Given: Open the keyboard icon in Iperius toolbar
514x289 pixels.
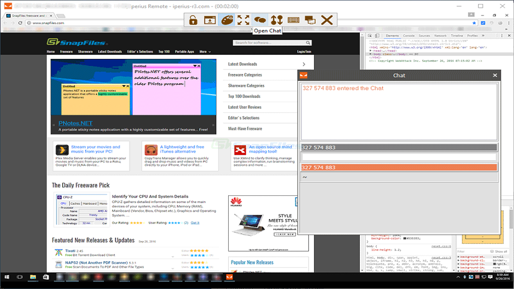Looking at the screenshot, I should tap(293, 20).
